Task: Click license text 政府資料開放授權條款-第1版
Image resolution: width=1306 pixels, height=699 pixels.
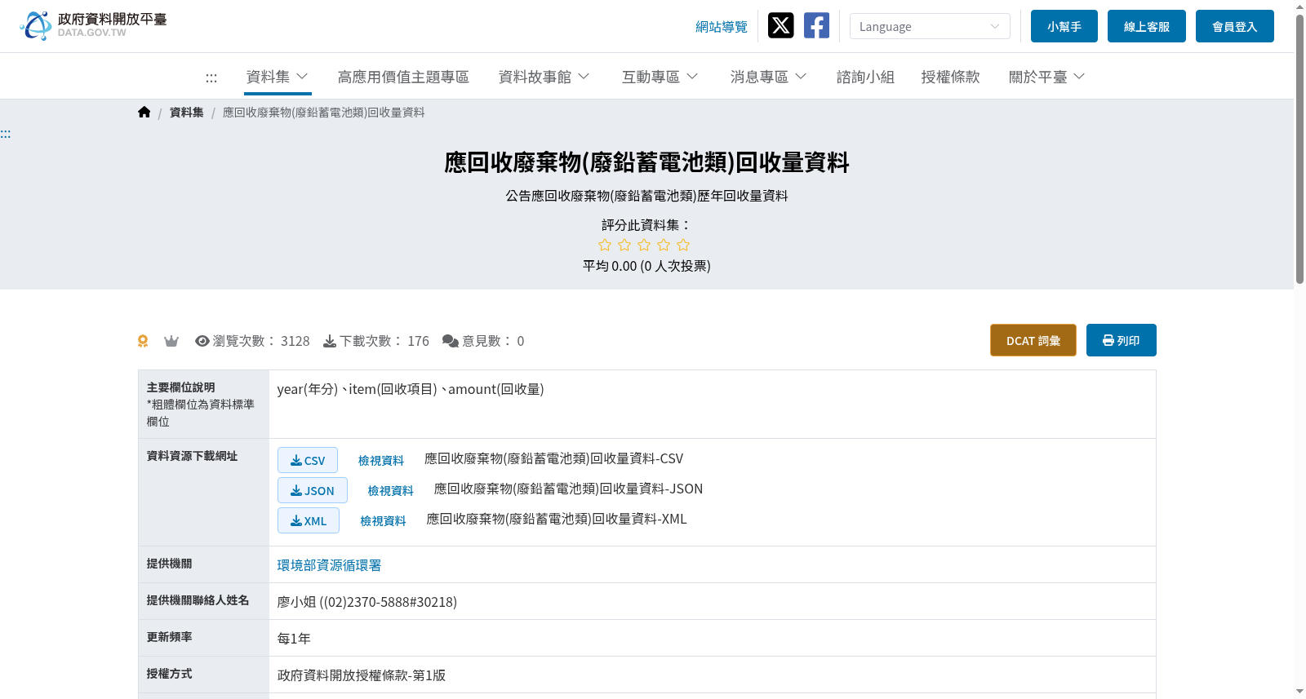Action: coord(362,675)
